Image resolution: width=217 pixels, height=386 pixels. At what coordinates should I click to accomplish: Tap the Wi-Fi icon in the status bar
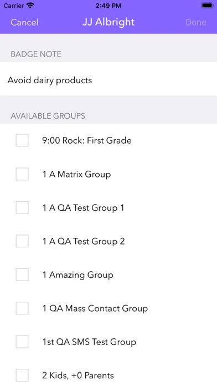[x=30, y=6]
